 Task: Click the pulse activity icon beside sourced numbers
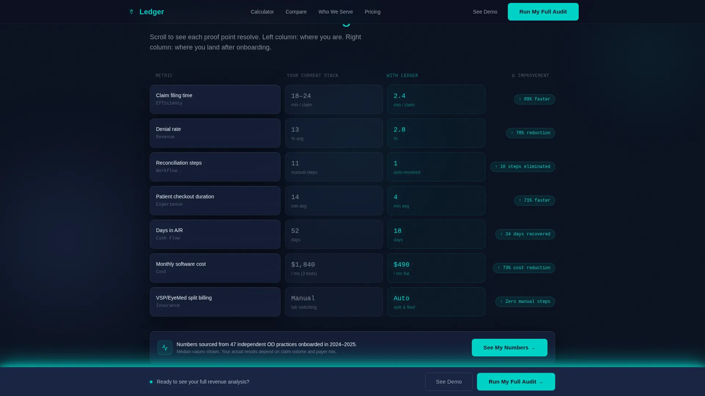coord(165,348)
